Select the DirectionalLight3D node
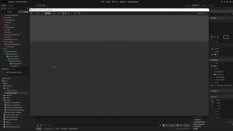Viewport: 233px width, 131px height. pos(12,15)
